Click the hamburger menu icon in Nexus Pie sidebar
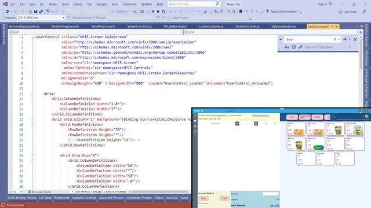371x208 pixels. (195, 116)
